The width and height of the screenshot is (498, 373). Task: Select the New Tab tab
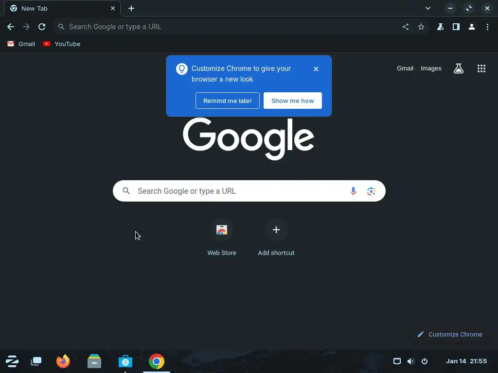62,8
